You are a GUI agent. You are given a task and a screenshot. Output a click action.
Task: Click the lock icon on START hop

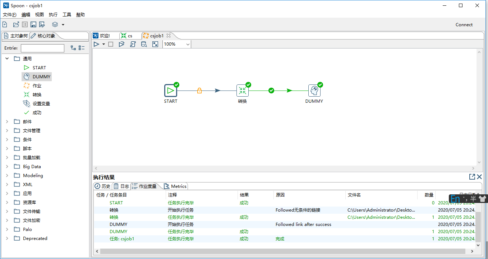point(199,91)
